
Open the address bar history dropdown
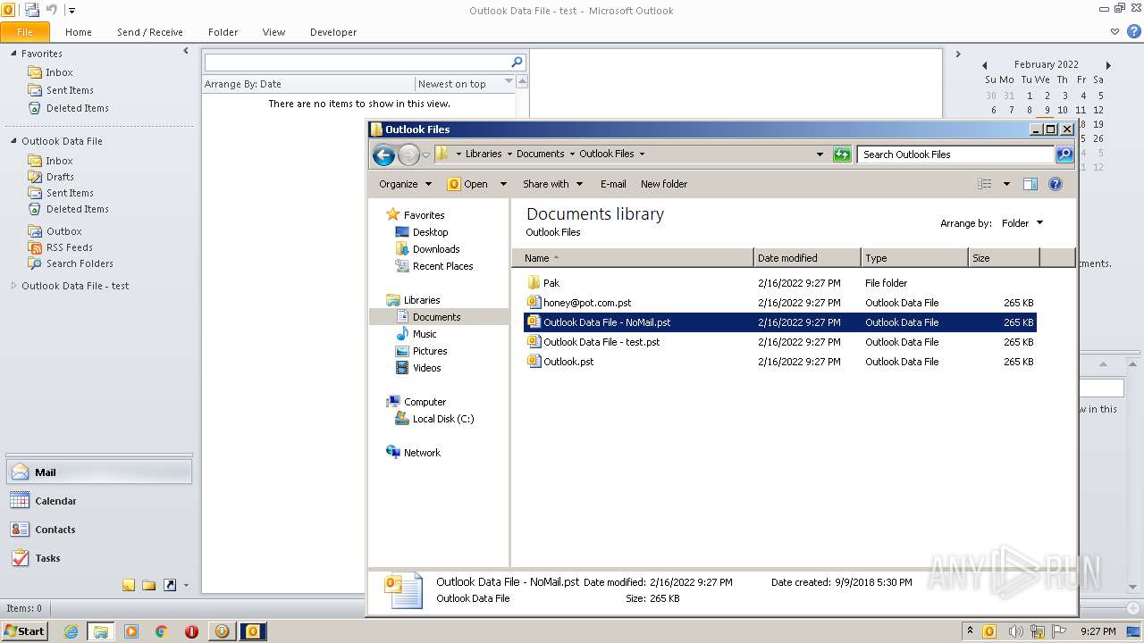click(x=820, y=154)
